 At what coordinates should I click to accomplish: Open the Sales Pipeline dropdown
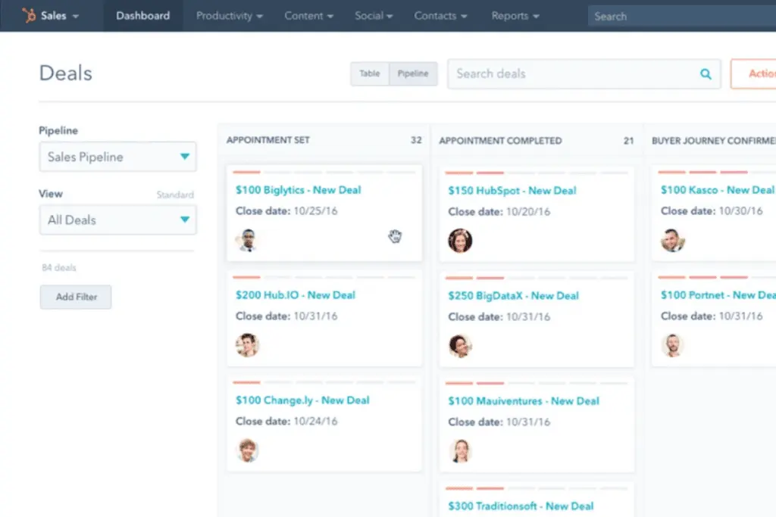click(x=117, y=157)
